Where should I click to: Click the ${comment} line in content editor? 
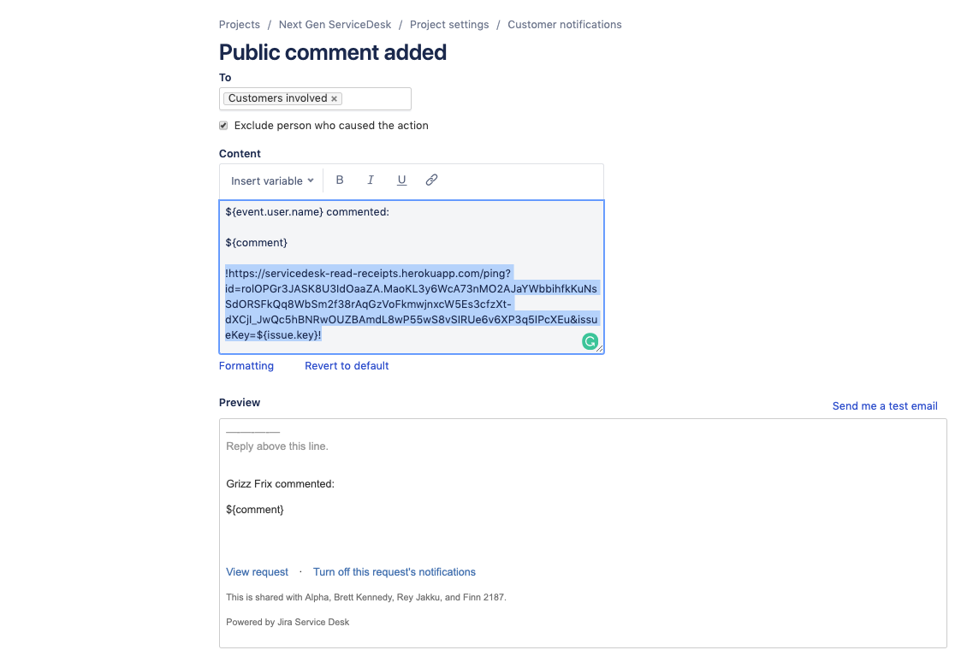tap(257, 243)
